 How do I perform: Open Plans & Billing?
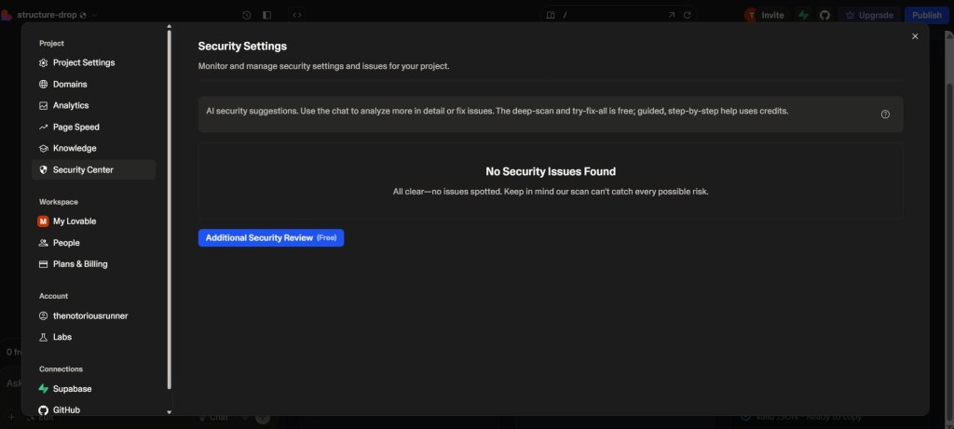coord(80,264)
